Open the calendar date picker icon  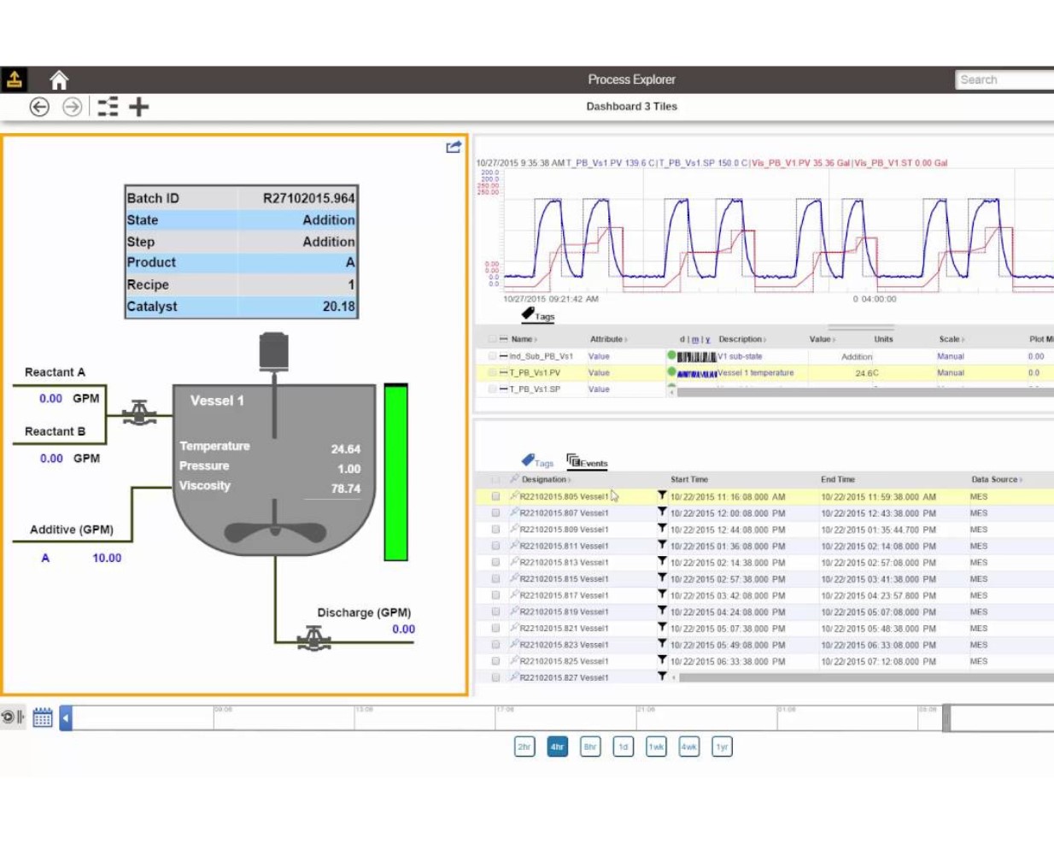(x=43, y=717)
